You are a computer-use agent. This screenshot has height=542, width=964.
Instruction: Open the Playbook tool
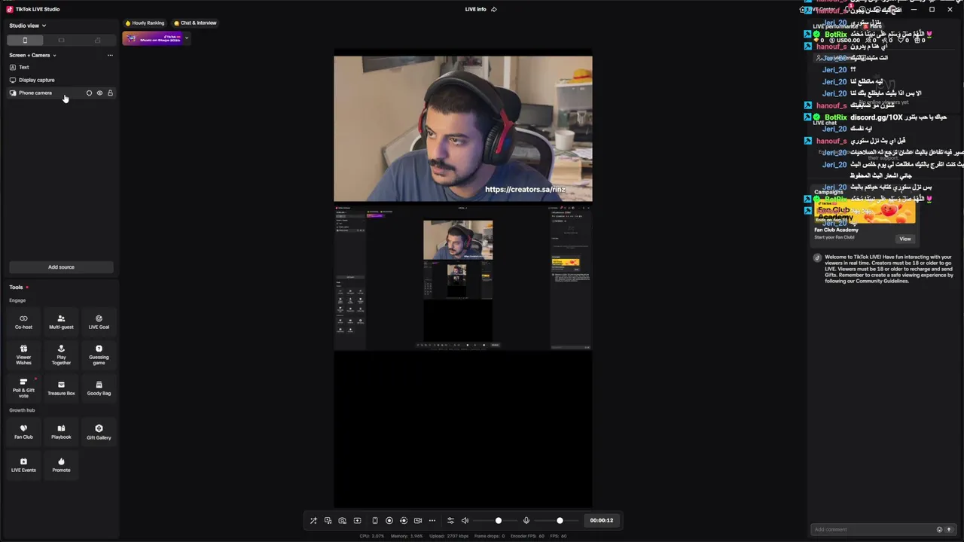[x=61, y=432]
